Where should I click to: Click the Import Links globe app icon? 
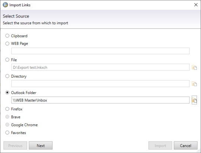point(5,5)
